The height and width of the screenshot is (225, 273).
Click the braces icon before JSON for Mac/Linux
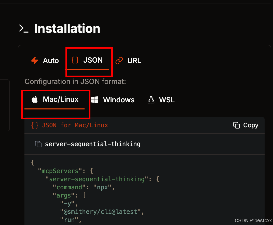coord(34,125)
